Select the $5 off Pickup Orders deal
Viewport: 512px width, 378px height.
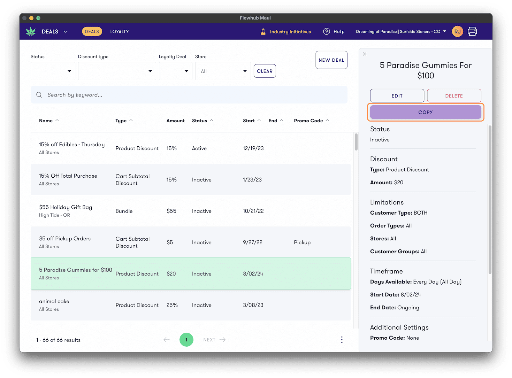(x=191, y=242)
